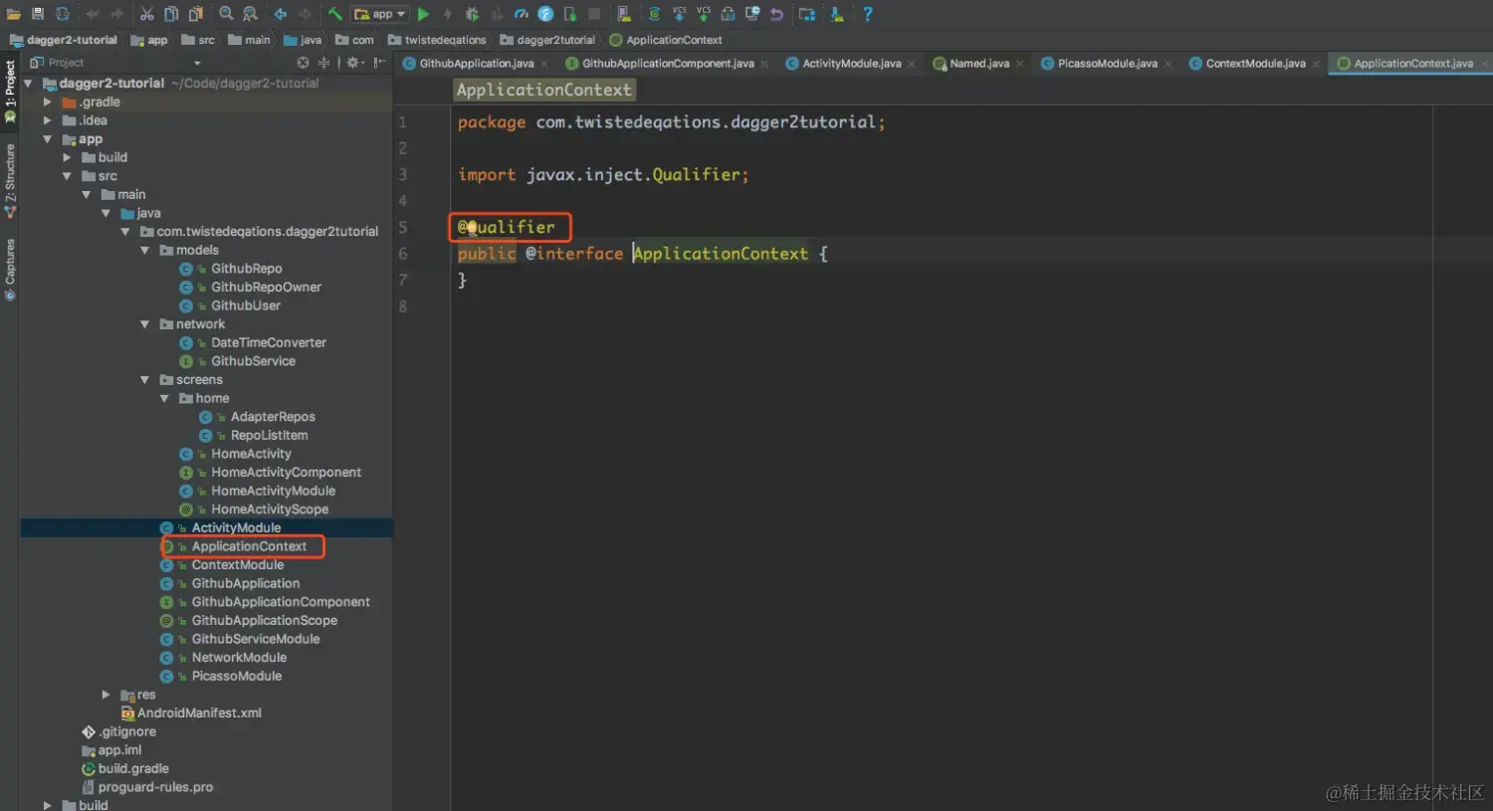The height and width of the screenshot is (811, 1493).
Task: Click the java breadcrumb in navigation bar
Action: (303, 40)
